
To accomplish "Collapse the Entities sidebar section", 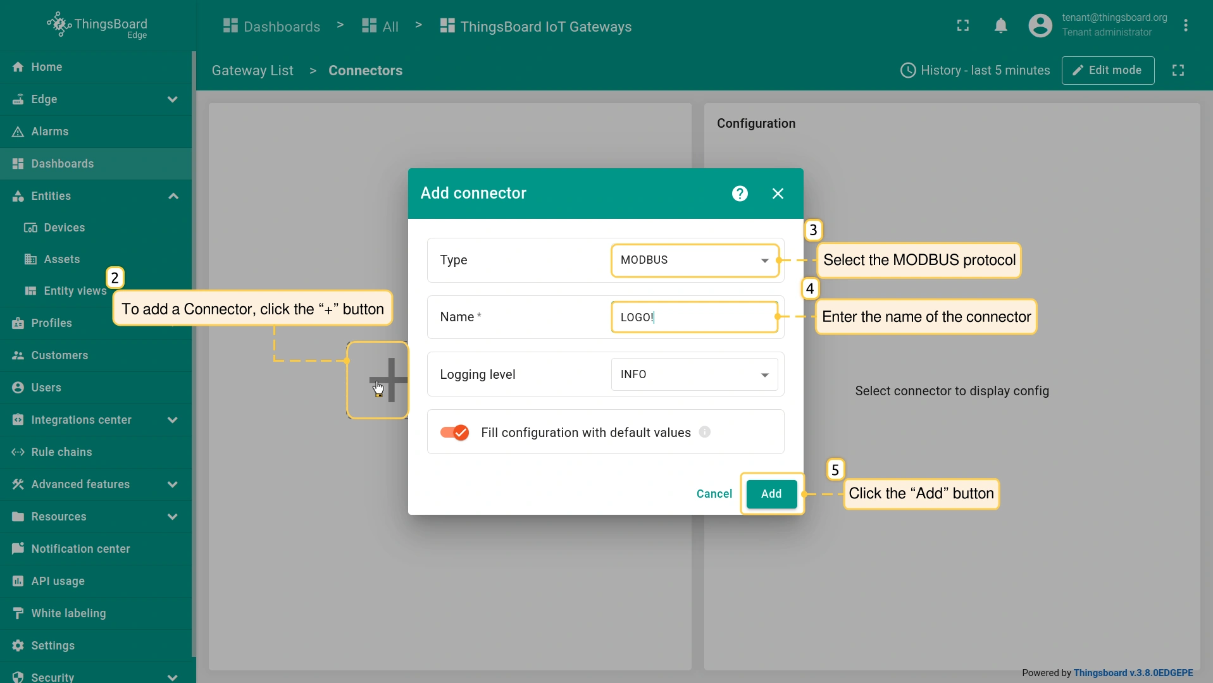I will pyautogui.click(x=173, y=196).
